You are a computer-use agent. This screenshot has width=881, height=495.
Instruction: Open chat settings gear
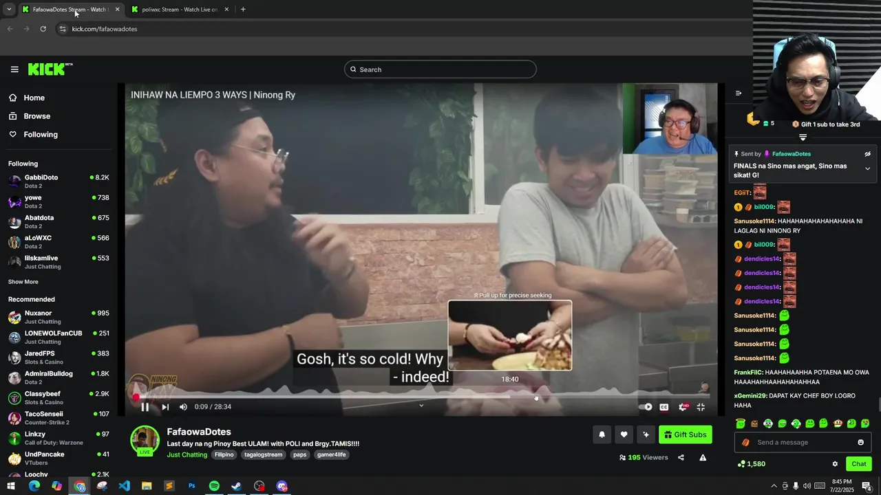pyautogui.click(x=835, y=464)
